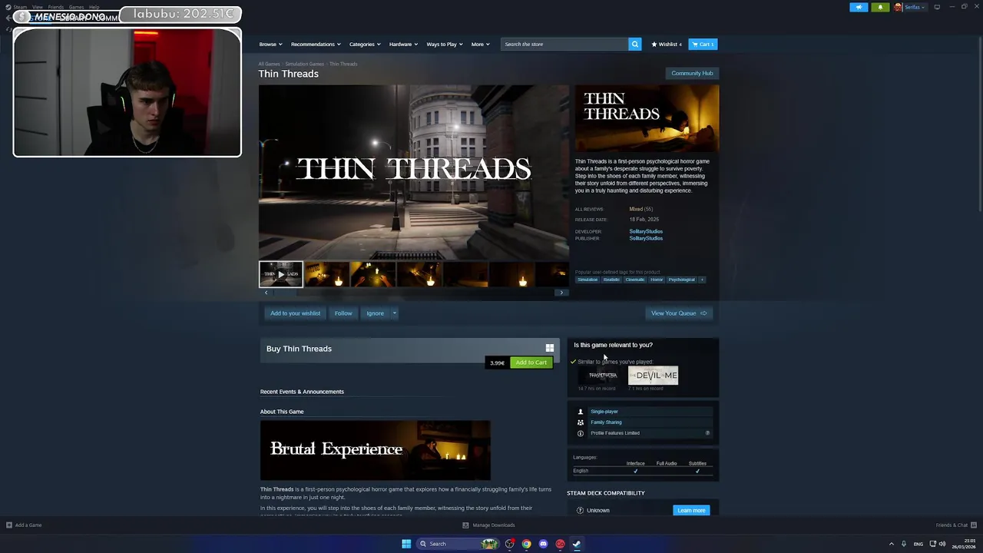Open the SolitaryStudios publisher link

click(x=646, y=238)
